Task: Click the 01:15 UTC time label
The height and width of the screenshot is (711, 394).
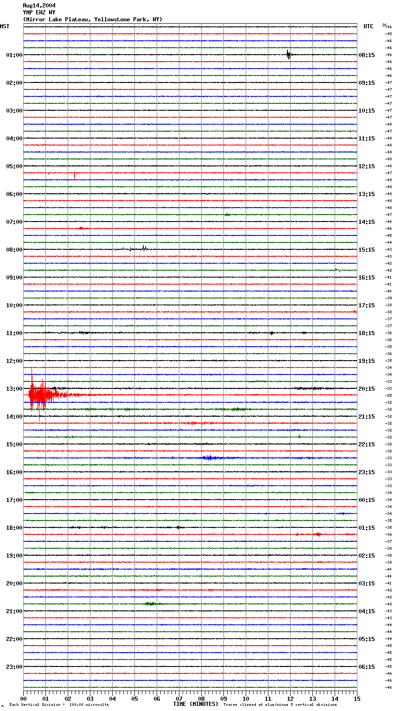Action: tap(367, 528)
